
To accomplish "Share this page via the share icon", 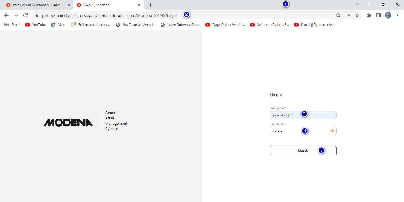I will coord(348,15).
